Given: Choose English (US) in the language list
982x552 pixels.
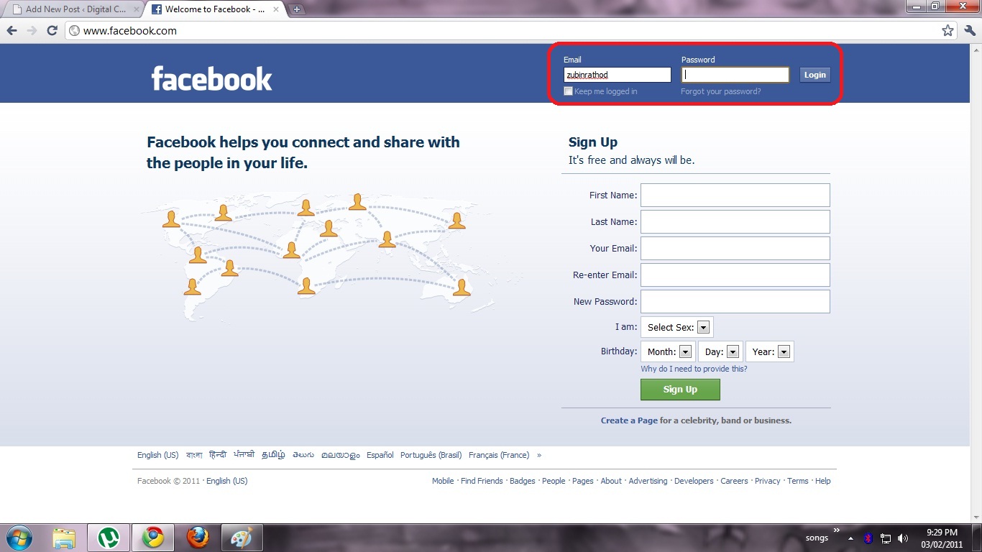Looking at the screenshot, I should coord(157,455).
